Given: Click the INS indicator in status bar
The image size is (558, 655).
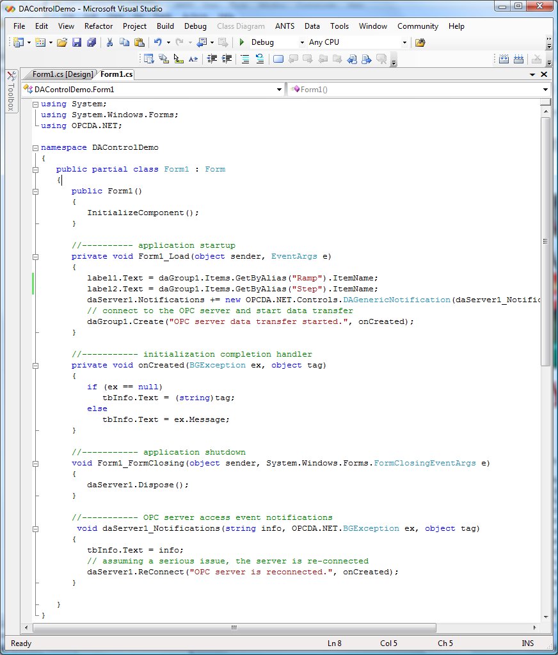Looking at the screenshot, I should 527,643.
